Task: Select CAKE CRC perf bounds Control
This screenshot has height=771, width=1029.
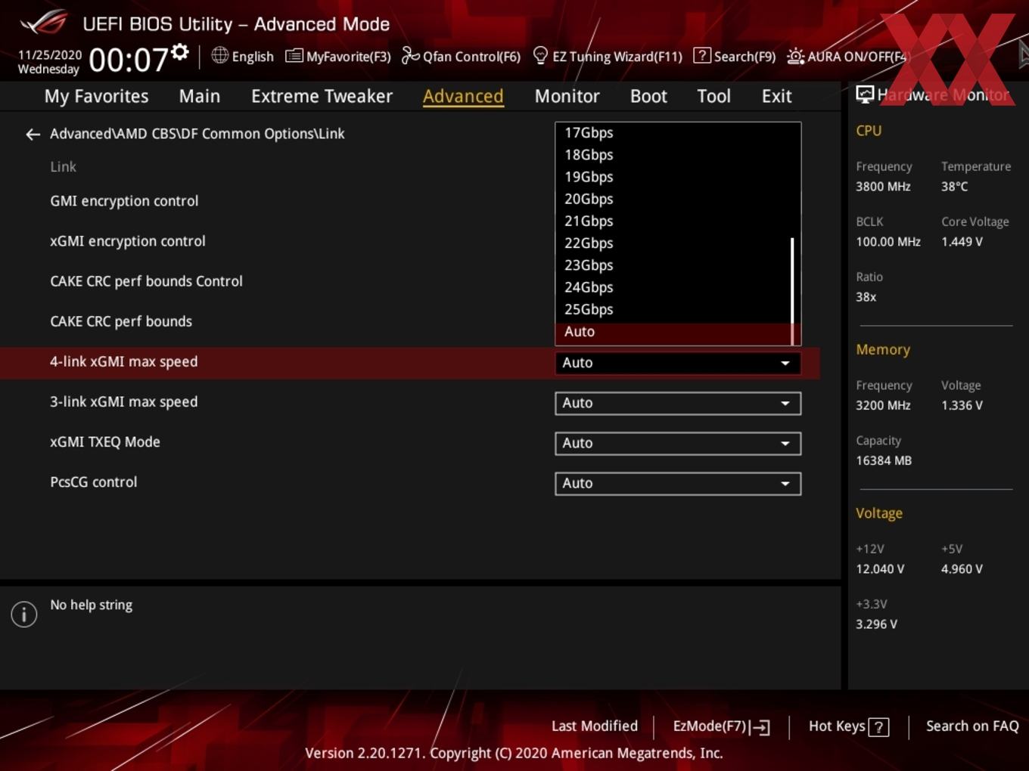Action: [x=146, y=281]
